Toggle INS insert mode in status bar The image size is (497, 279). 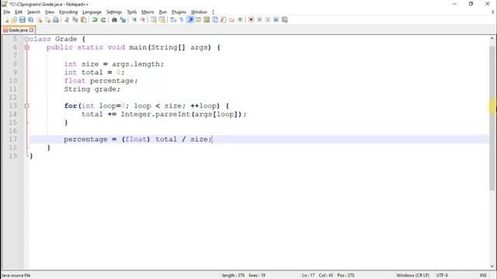point(483,275)
